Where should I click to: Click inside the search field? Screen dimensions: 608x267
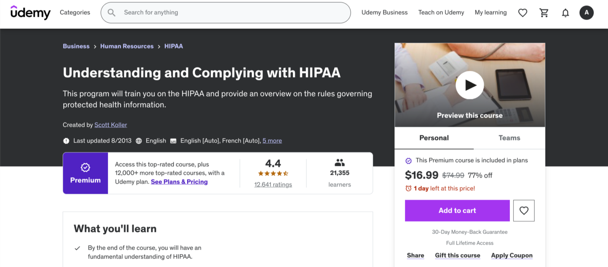pyautogui.click(x=226, y=12)
